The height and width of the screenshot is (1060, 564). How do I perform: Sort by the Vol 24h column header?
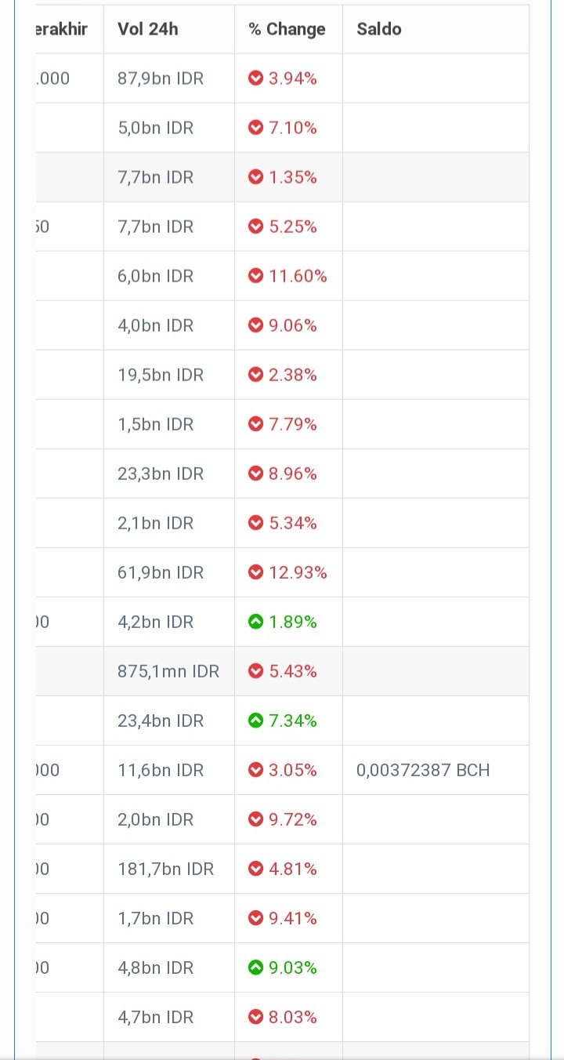tap(148, 29)
